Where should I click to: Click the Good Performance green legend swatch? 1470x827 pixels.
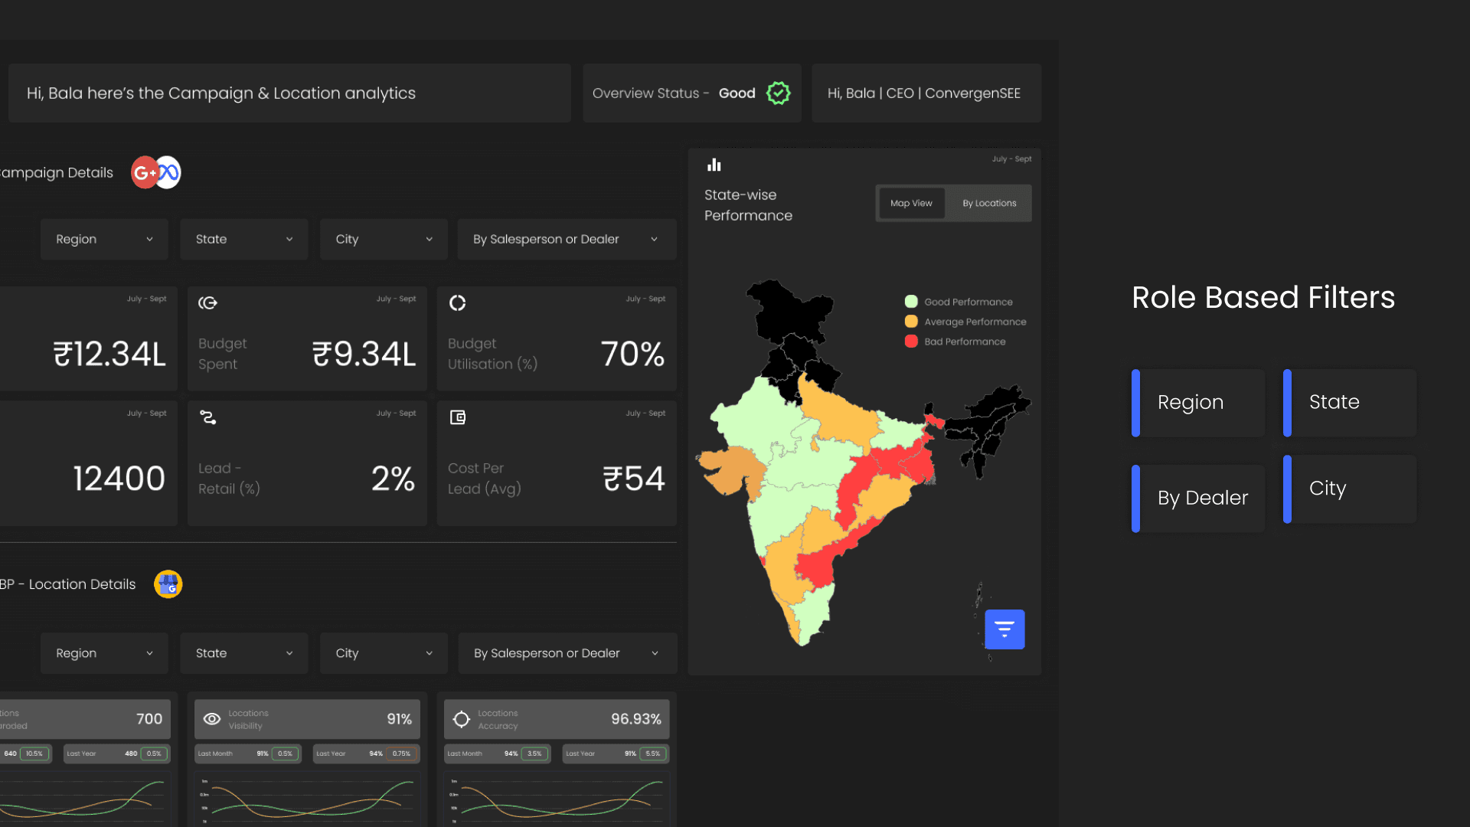click(911, 302)
